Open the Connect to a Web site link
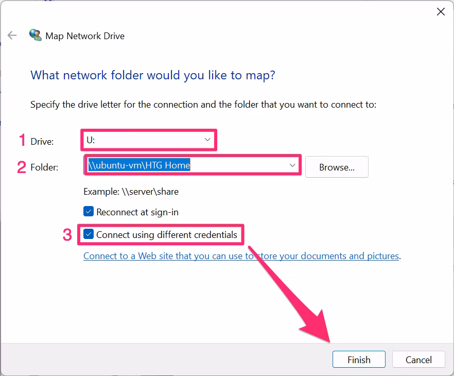Image resolution: width=454 pixels, height=376 pixels. [241, 256]
